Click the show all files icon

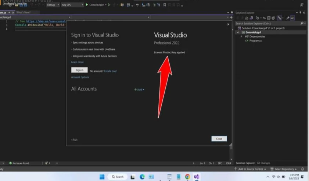point(273,18)
